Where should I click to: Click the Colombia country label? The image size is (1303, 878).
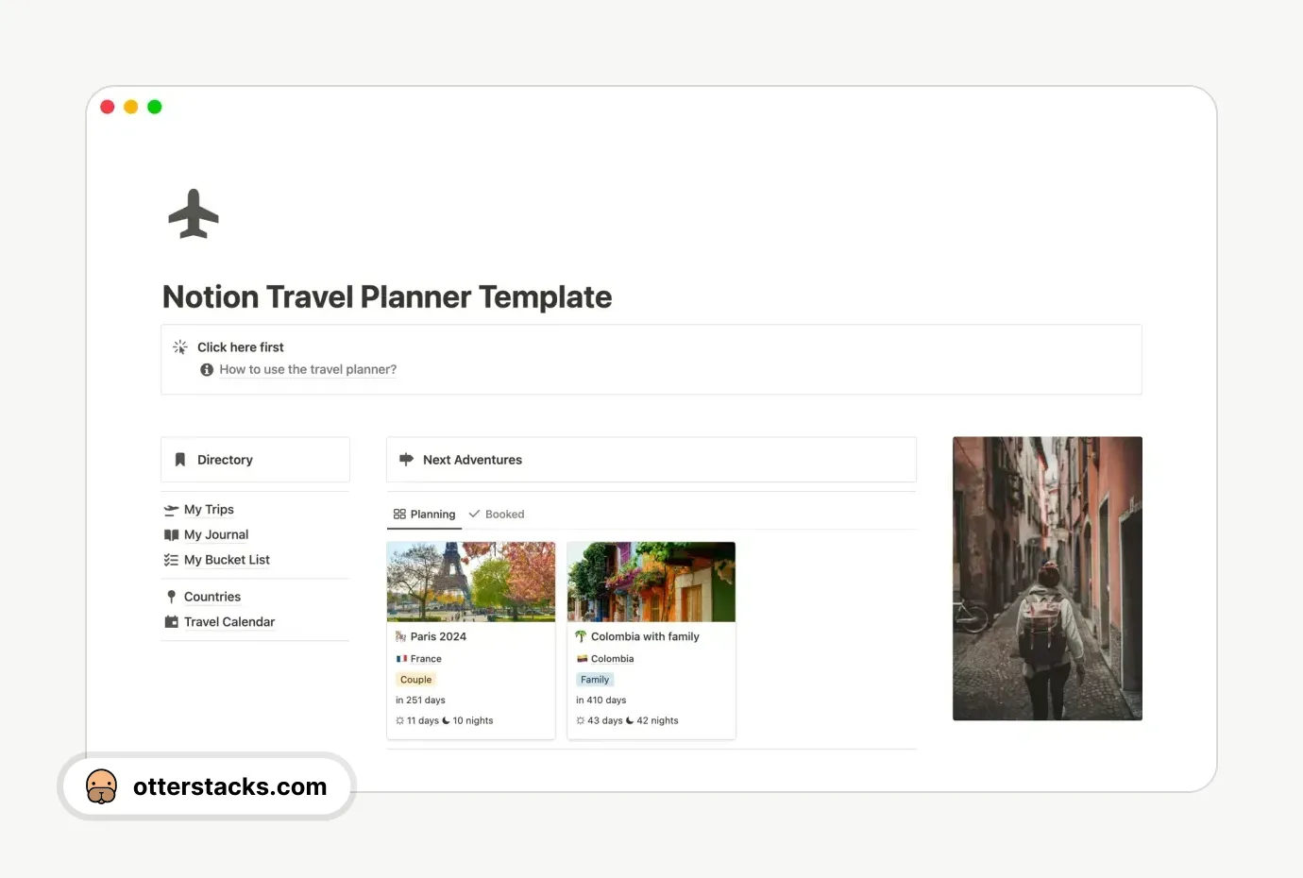(x=612, y=659)
